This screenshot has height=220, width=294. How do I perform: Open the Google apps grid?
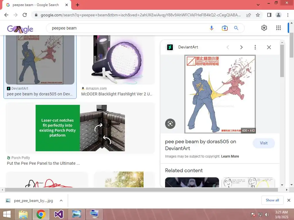(x=278, y=28)
